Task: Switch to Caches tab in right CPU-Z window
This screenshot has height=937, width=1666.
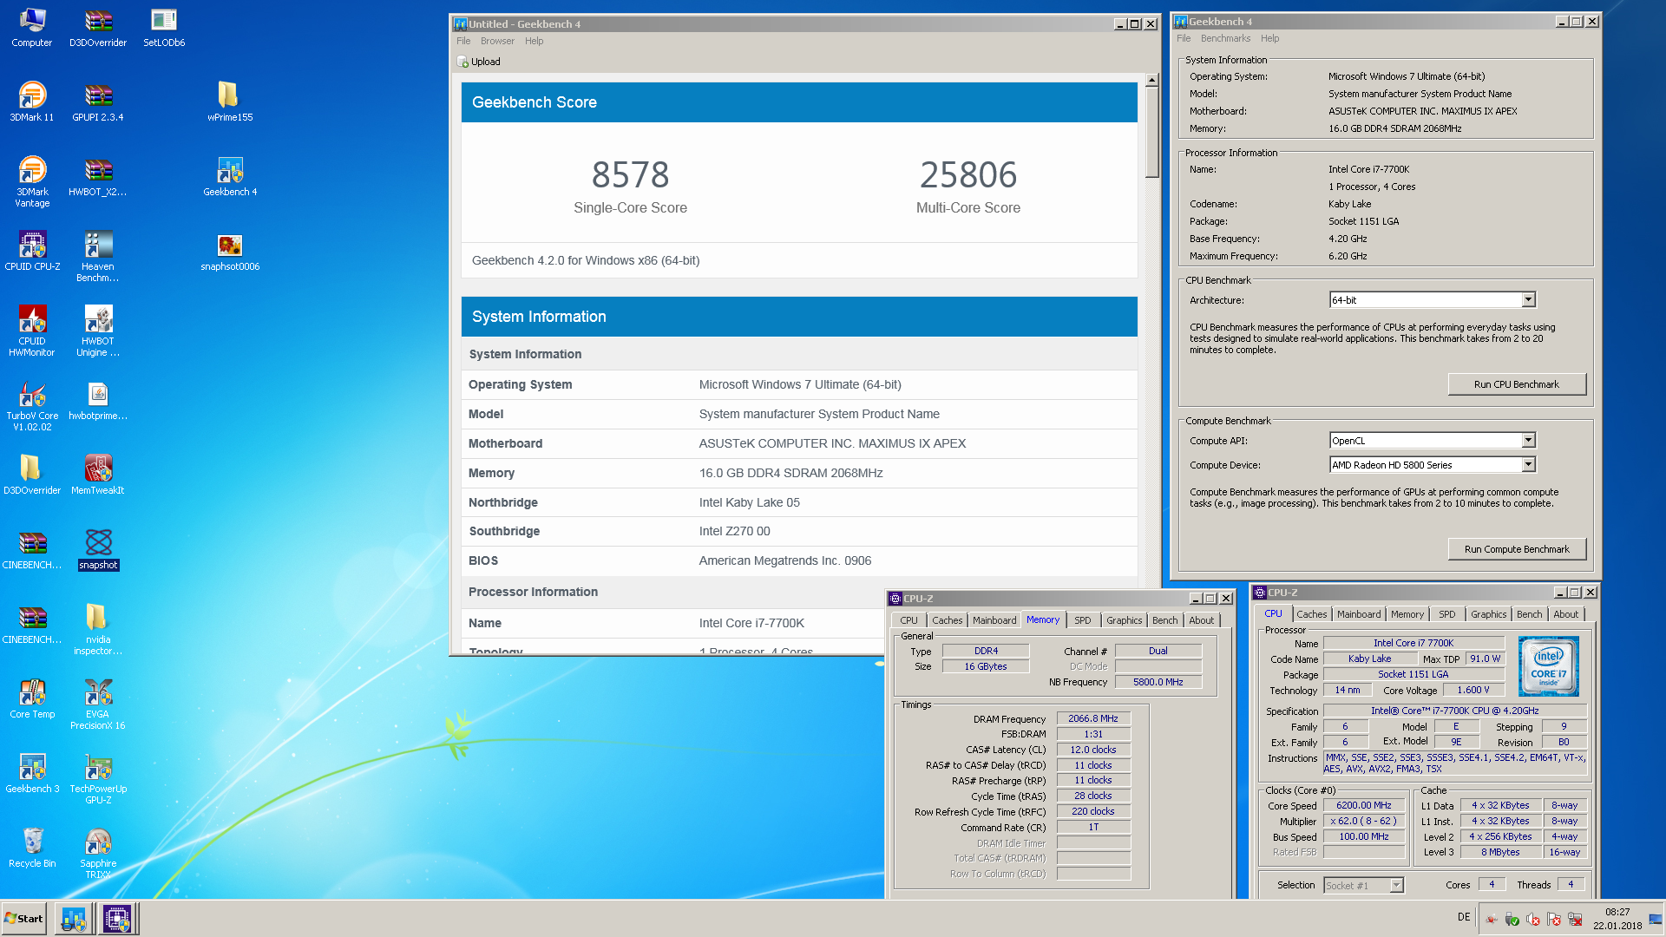Action: pos(1311,614)
